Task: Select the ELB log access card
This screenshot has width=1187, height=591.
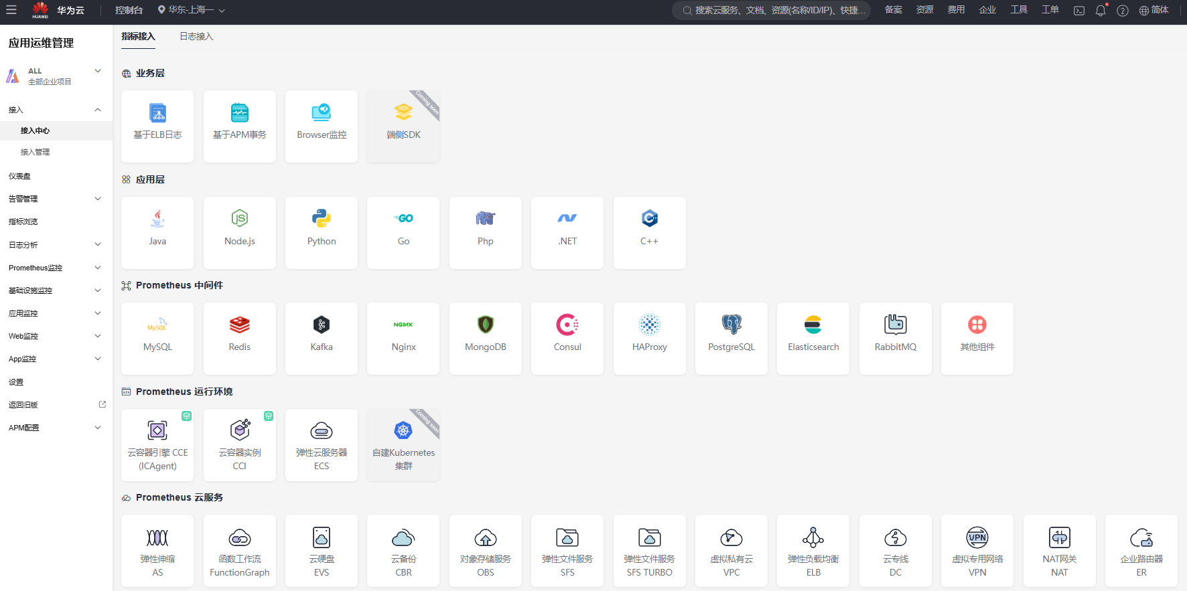Action: point(157,126)
